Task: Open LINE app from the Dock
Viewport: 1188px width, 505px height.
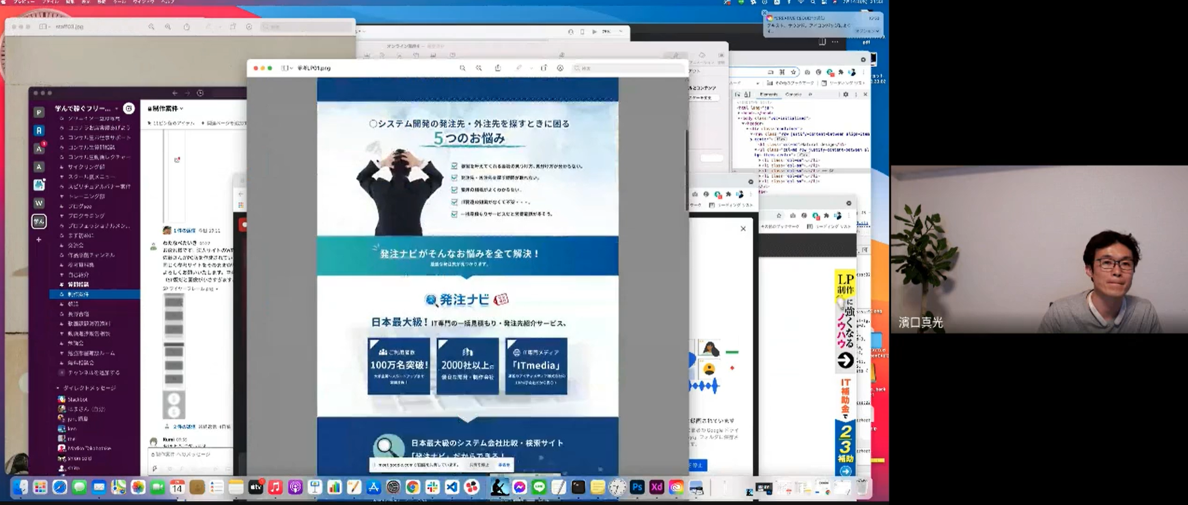Action: [x=539, y=487]
